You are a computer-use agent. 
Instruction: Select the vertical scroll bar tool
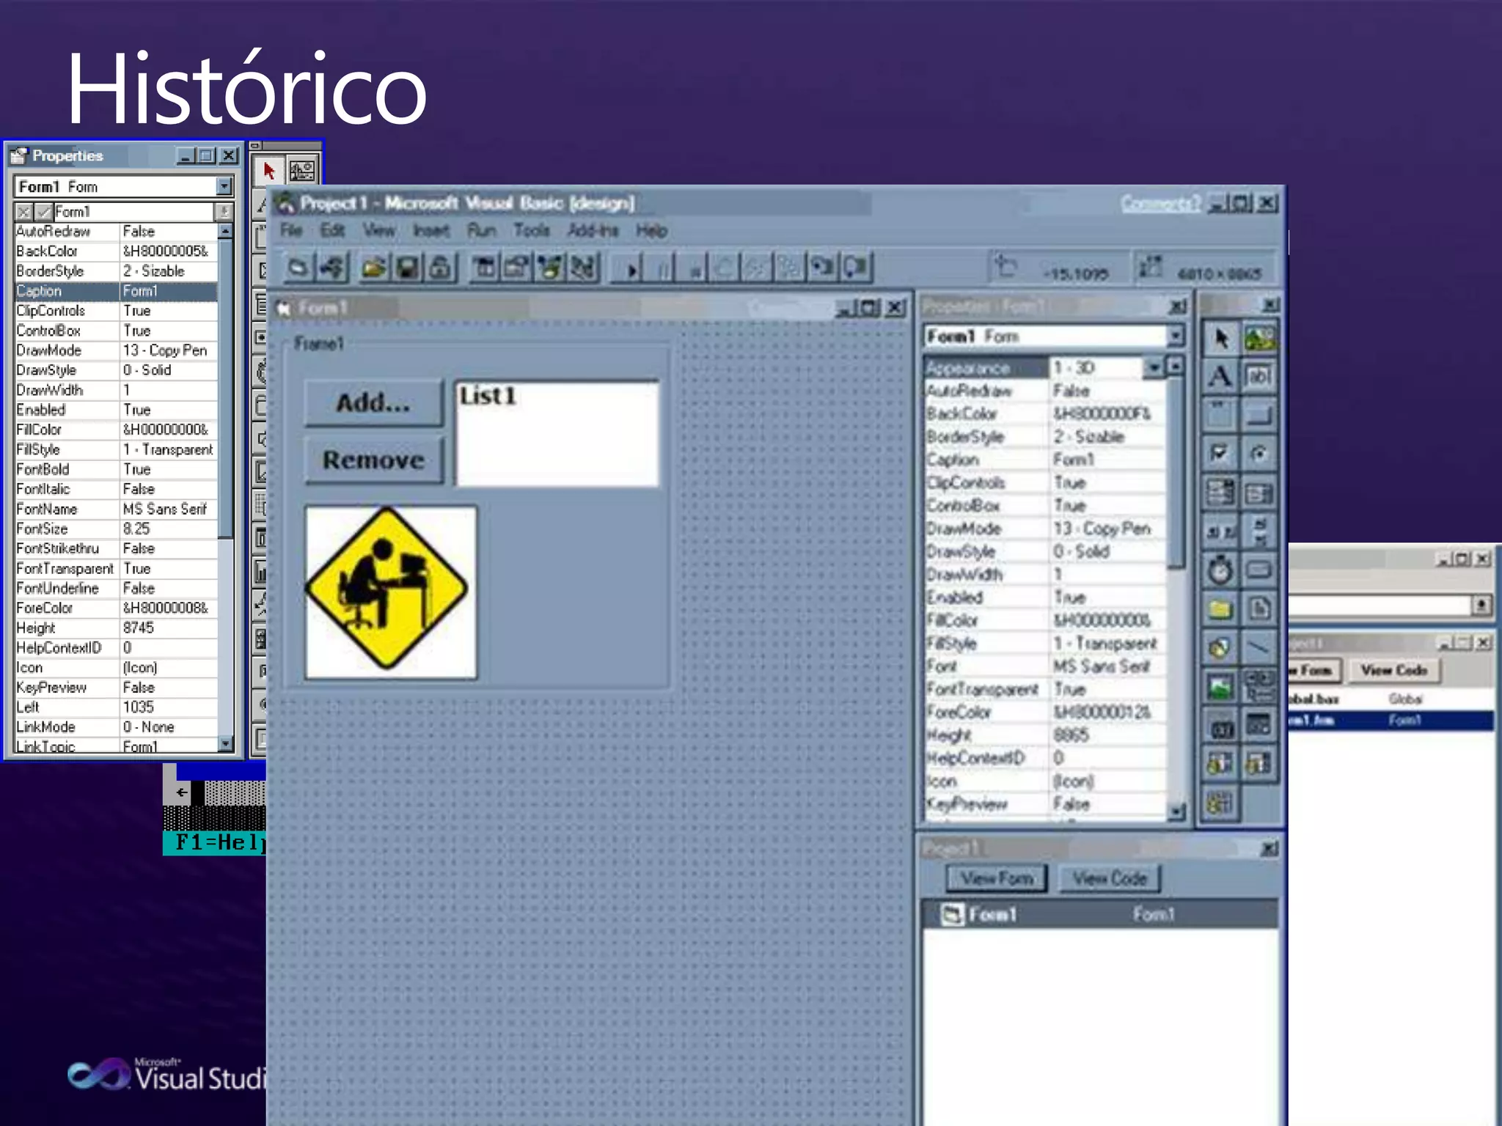[1259, 531]
